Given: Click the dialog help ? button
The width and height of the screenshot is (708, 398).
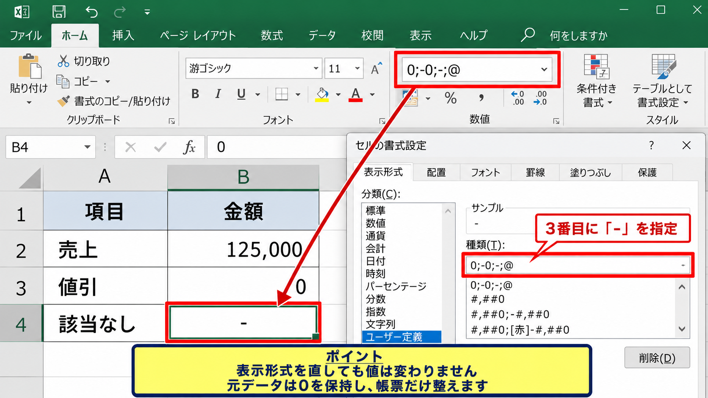Looking at the screenshot, I should click(x=651, y=145).
